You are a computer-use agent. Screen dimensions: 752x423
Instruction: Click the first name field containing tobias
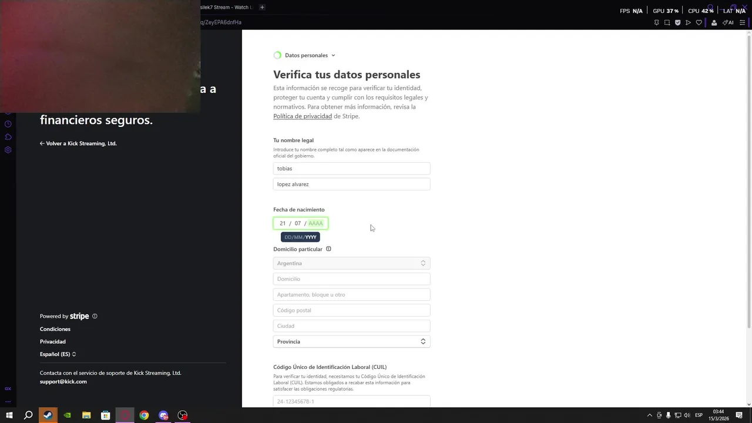click(x=351, y=169)
